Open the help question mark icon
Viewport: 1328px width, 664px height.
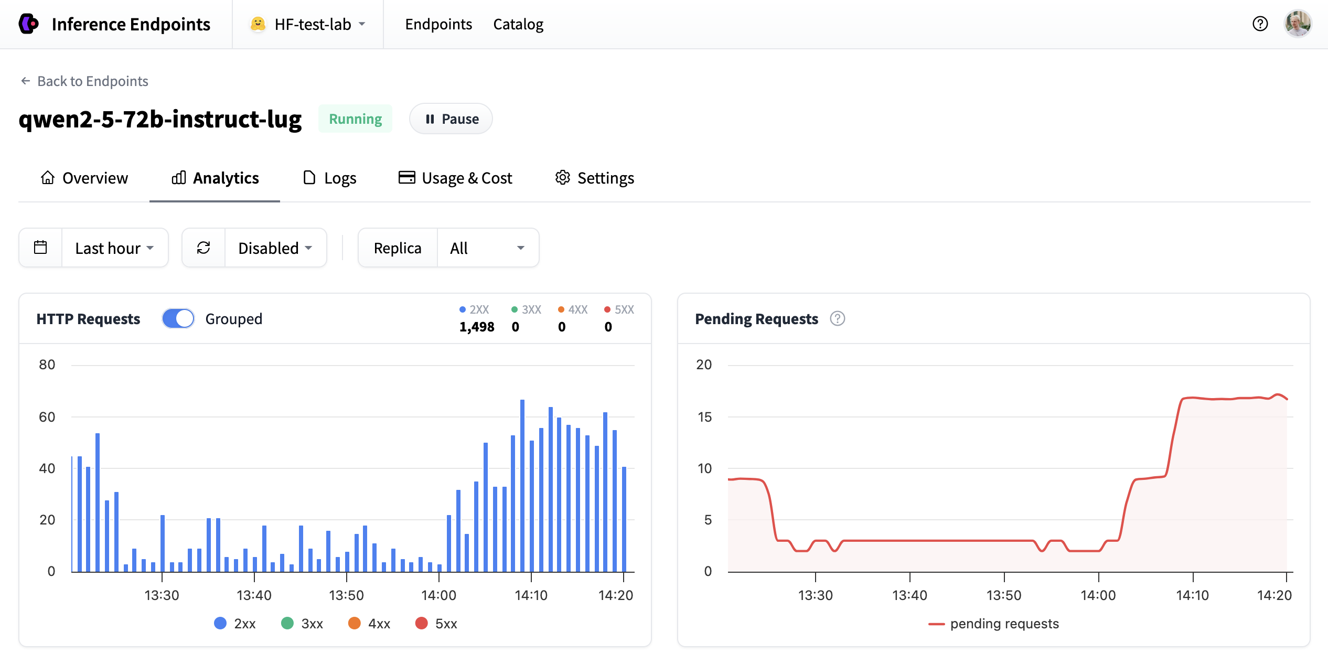pyautogui.click(x=1260, y=24)
